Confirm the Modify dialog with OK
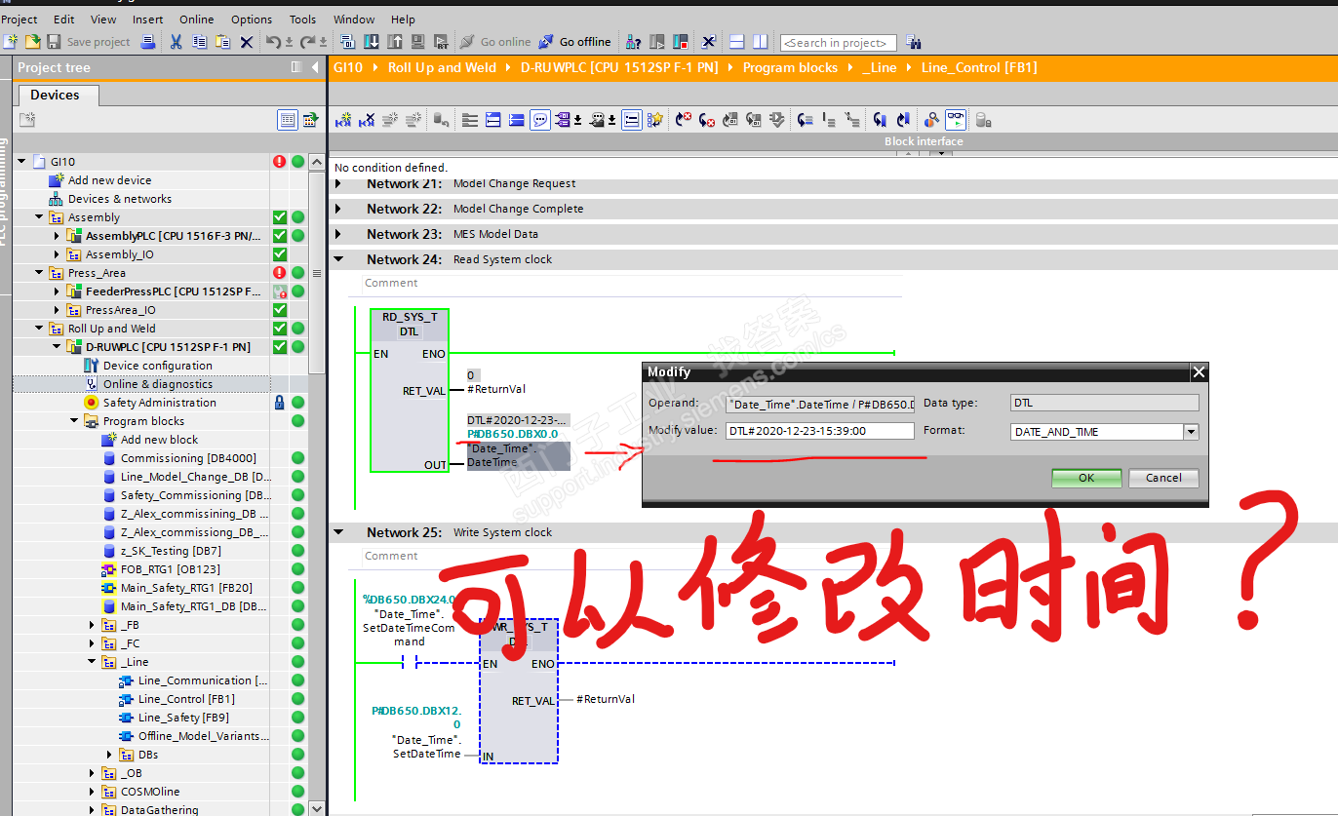The width and height of the screenshot is (1338, 816). coord(1086,478)
